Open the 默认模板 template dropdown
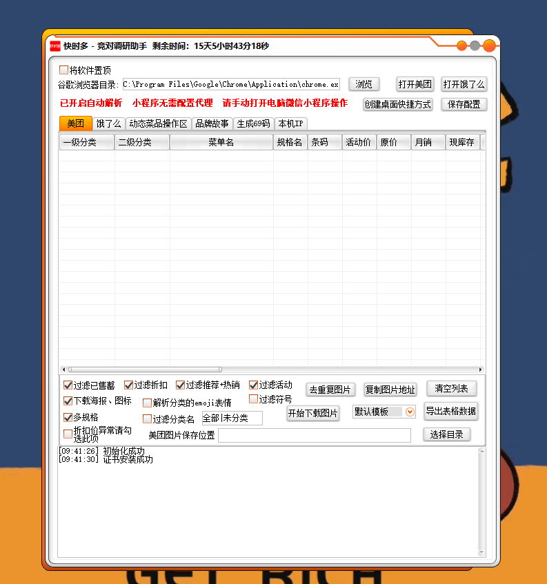 pyautogui.click(x=410, y=412)
